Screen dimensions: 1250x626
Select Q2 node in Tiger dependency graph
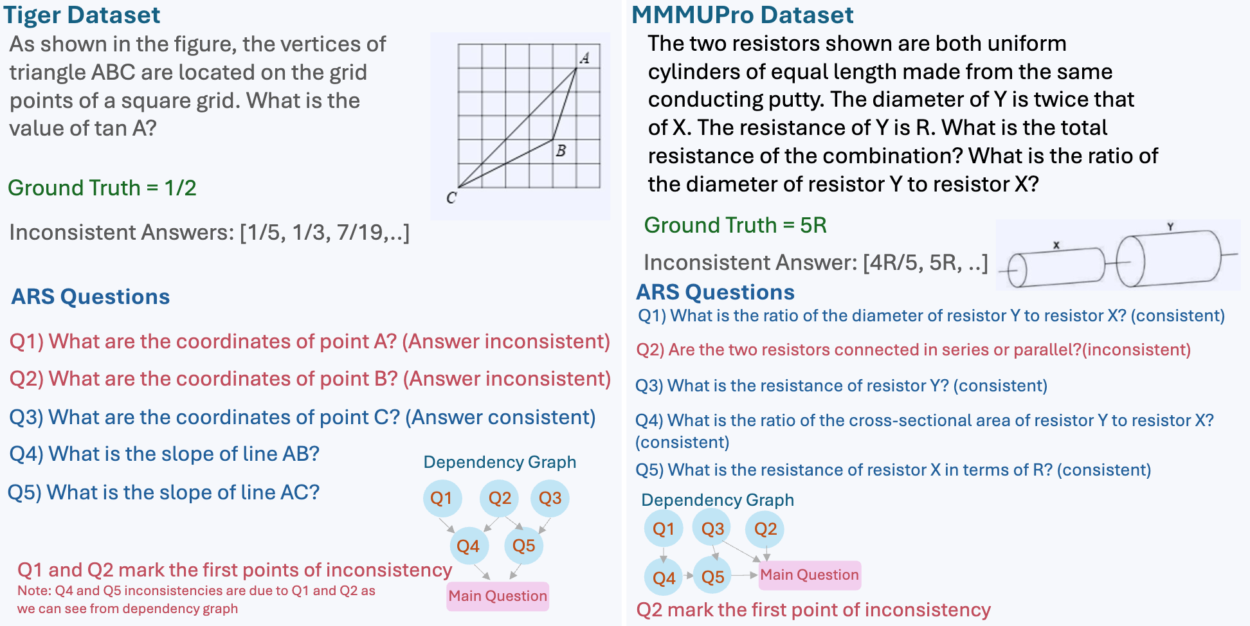tap(500, 498)
